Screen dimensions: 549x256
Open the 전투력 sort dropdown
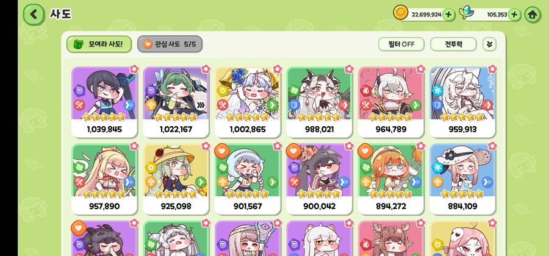pos(453,44)
